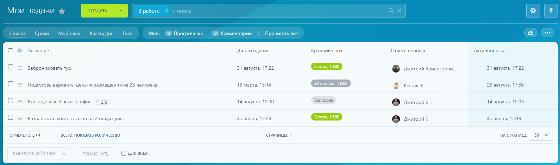
Task: Sort by the Дата создания column header
Action: pyautogui.click(x=253, y=51)
